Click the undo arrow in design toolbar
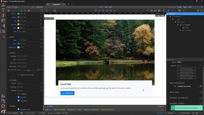This screenshot has height=115, width=204. [x=46, y=11]
